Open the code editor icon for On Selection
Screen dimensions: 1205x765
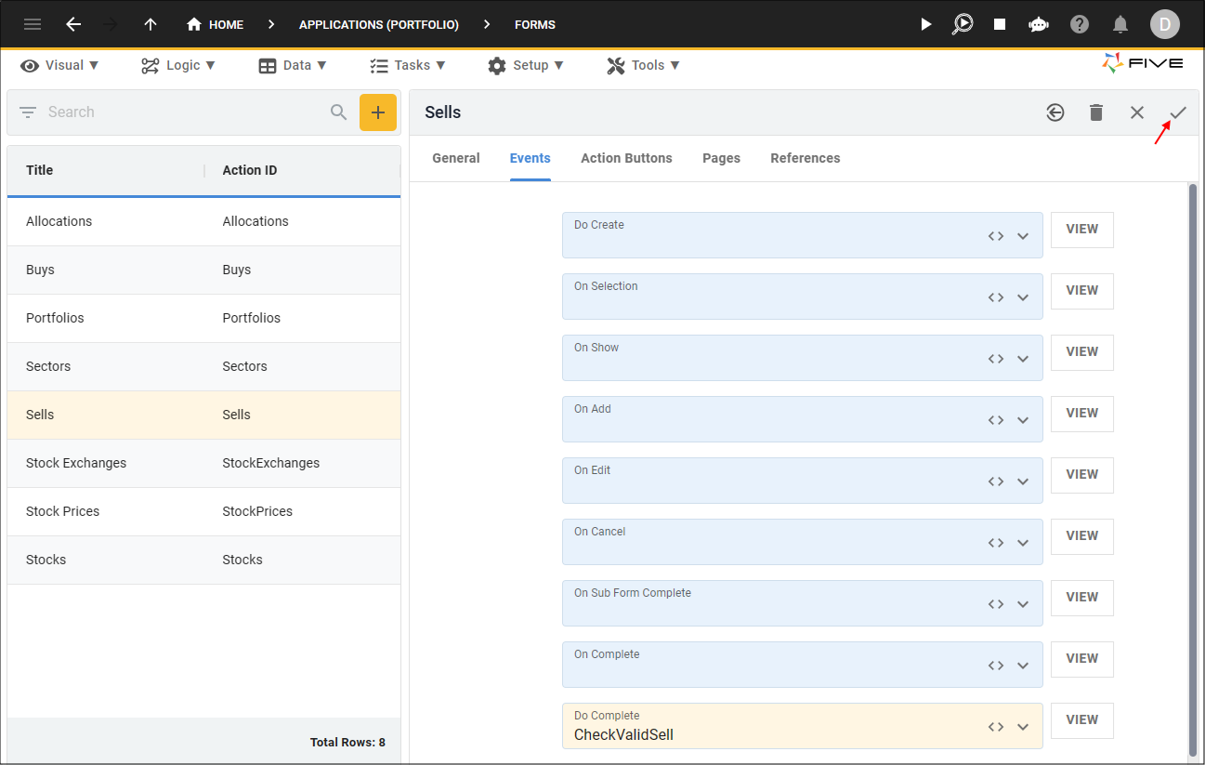click(996, 297)
